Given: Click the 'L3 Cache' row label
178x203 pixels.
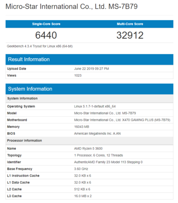Looking at the screenshot, I should [14, 196].
